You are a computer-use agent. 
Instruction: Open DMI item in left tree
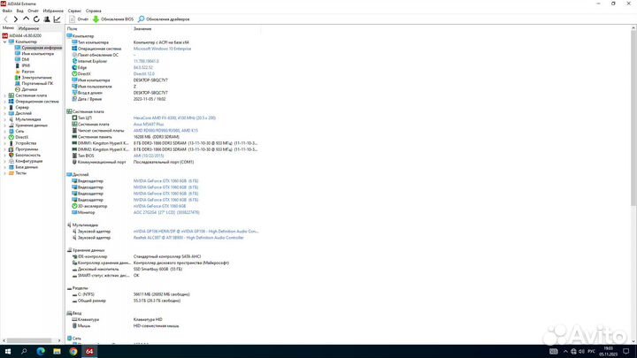click(x=26, y=58)
